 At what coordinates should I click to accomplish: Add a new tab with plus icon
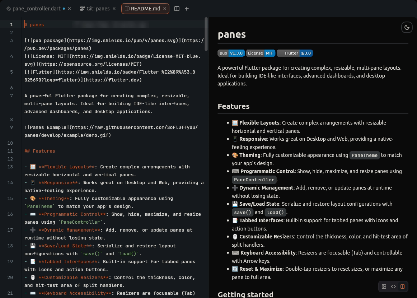click(187, 9)
